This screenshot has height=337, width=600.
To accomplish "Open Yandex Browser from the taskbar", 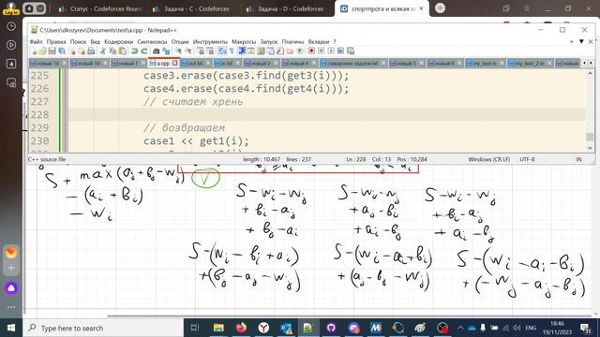I will click(x=263, y=328).
